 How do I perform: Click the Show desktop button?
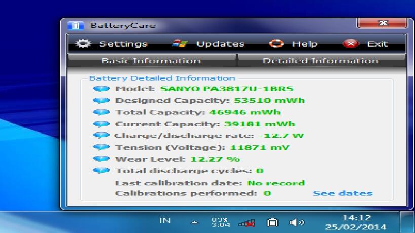(407, 222)
